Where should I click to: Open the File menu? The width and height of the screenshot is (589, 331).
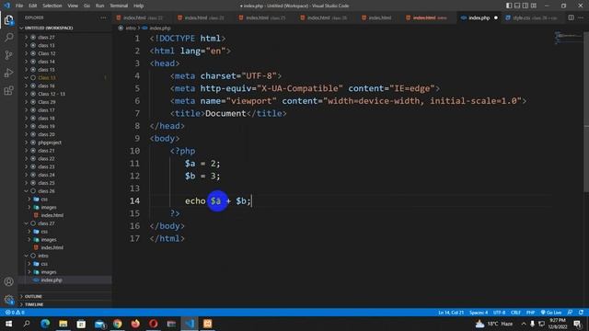(19, 6)
